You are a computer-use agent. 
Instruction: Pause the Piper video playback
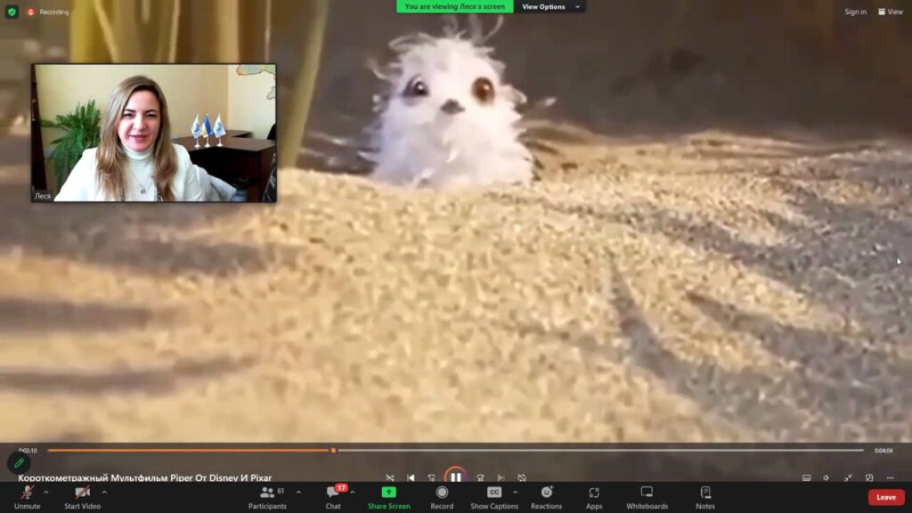pos(455,477)
